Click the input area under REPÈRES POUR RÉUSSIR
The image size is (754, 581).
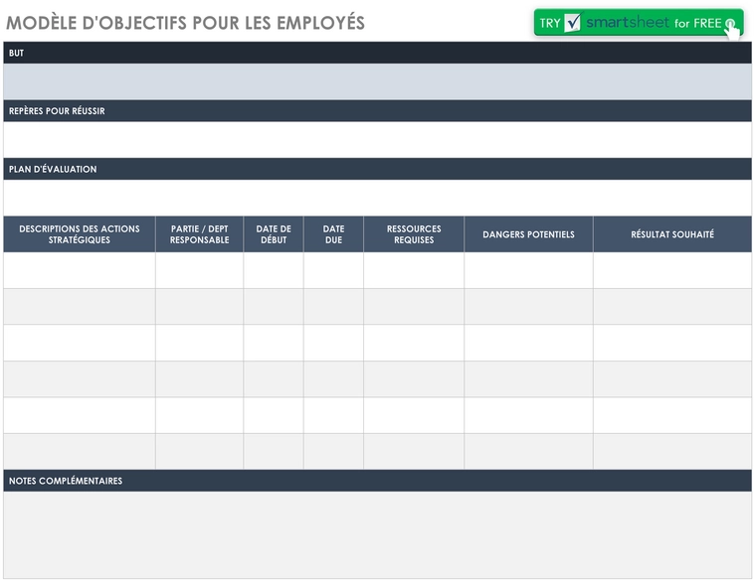click(x=377, y=140)
